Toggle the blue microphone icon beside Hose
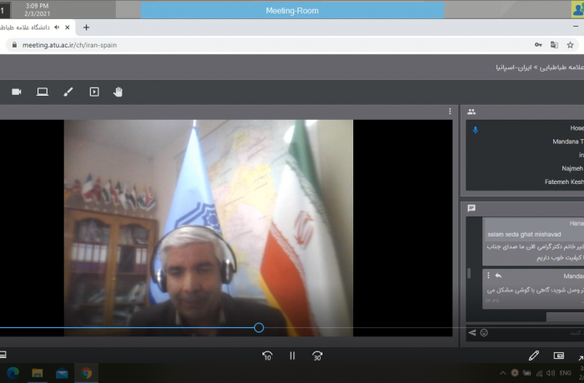584x383 pixels. (x=475, y=130)
